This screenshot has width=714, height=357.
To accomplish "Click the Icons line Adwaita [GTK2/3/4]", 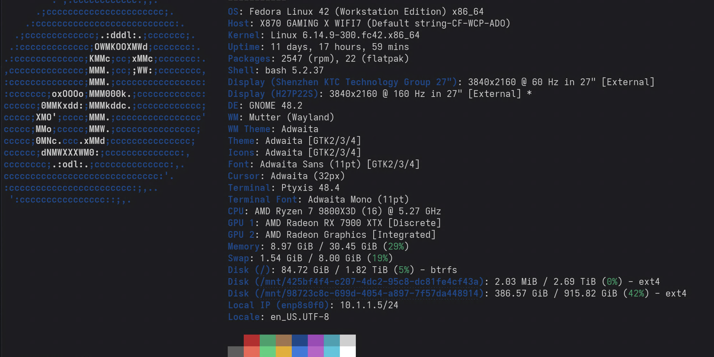I will (294, 153).
